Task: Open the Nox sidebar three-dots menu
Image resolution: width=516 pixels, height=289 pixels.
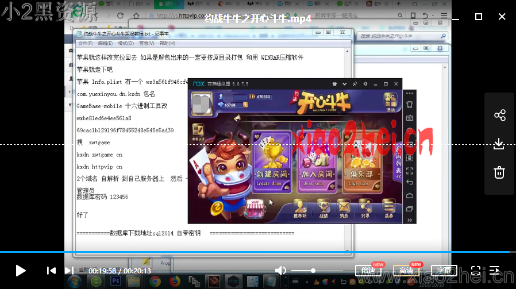Action: click(410, 94)
